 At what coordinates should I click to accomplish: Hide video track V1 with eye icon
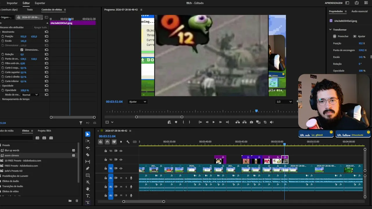coord(121,168)
